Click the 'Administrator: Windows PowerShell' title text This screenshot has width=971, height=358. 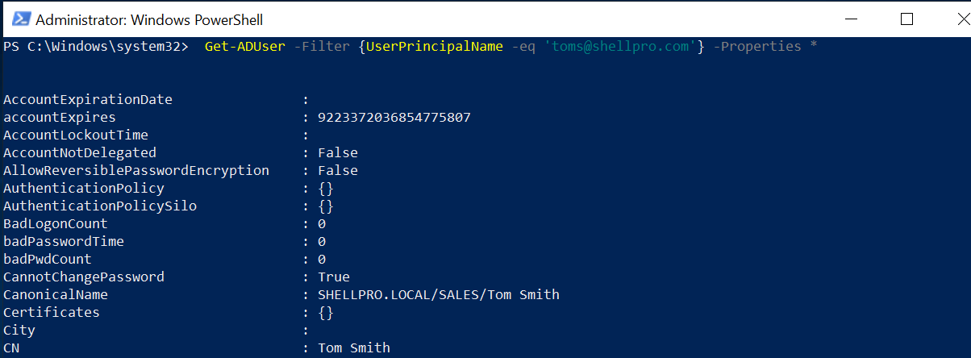point(148,19)
